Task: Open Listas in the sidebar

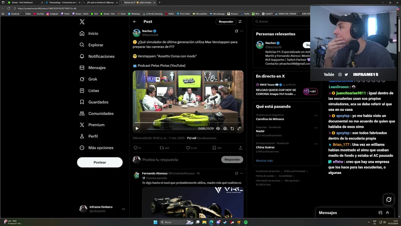Action: pos(90,91)
